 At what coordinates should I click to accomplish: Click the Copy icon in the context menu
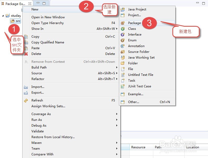(26, 37)
